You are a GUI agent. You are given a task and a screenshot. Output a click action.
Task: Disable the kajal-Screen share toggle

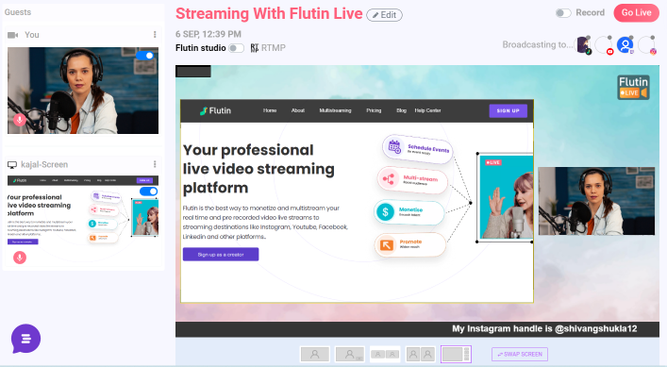coord(148,192)
